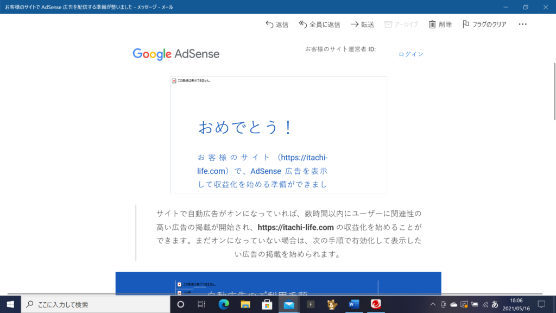The height and width of the screenshot is (313, 556).
Task: Show hidden system tray icons
Action: (x=433, y=304)
